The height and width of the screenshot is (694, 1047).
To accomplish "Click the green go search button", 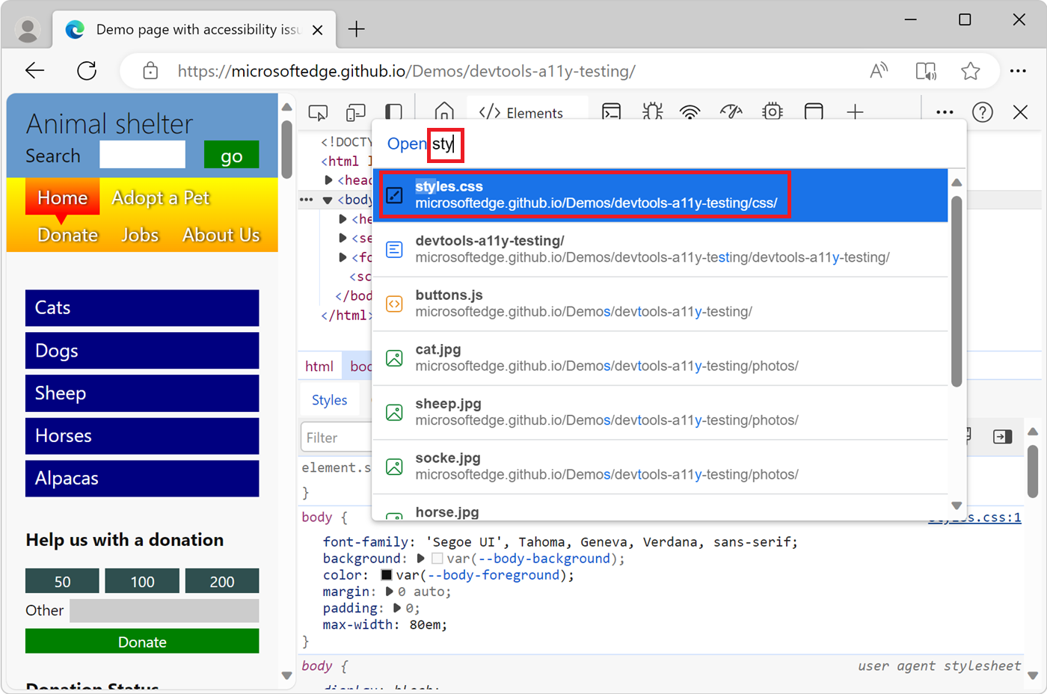I will (x=231, y=154).
